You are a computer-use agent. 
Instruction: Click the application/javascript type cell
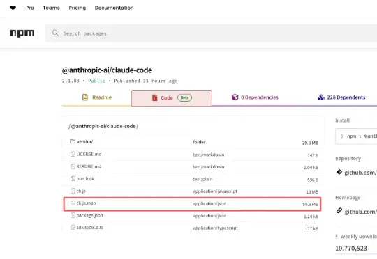[x=215, y=191]
